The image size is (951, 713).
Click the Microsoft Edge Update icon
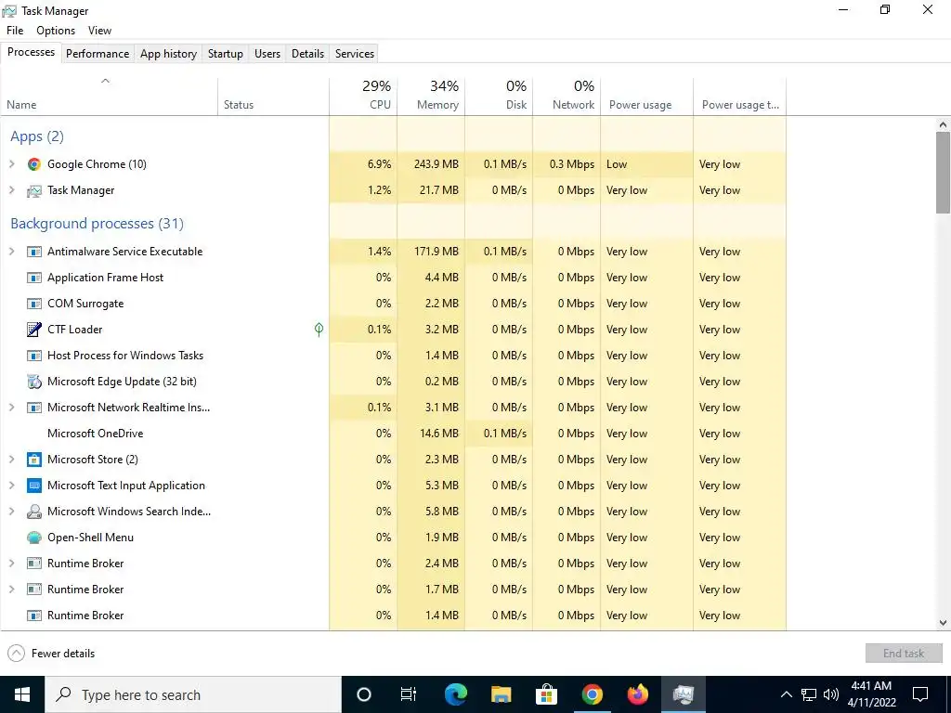coord(34,382)
